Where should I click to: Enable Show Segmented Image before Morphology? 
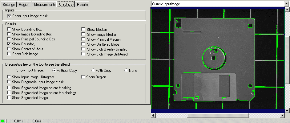click(9, 92)
